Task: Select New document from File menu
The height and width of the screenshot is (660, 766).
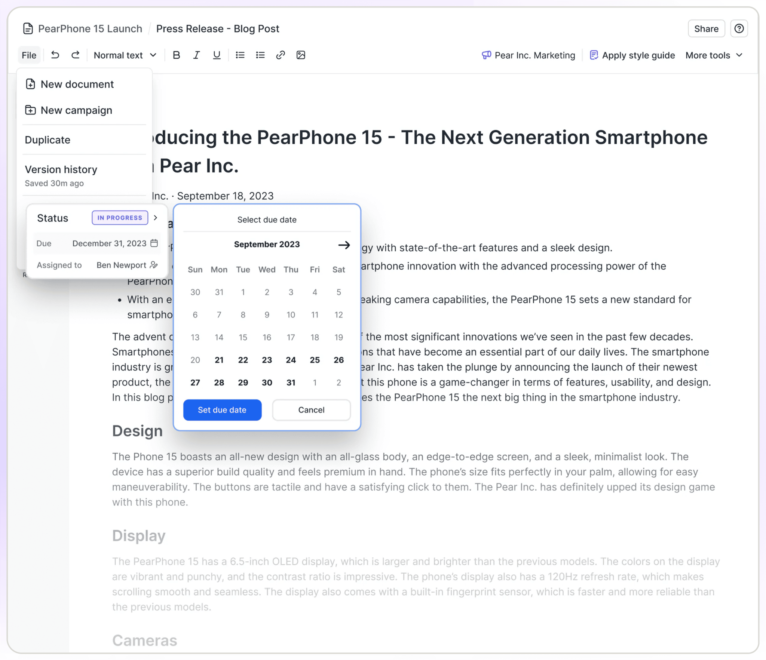Action: tap(76, 83)
